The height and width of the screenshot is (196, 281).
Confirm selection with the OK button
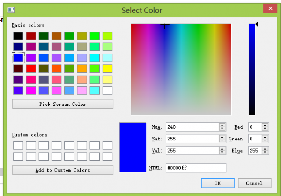[218, 183]
